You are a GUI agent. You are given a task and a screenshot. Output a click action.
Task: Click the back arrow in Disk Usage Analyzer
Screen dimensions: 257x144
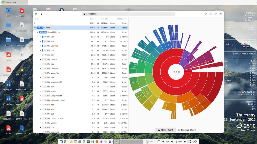click(41, 14)
